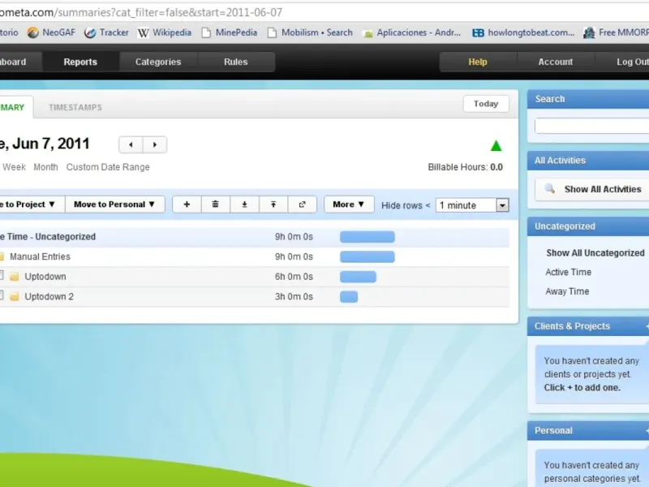The width and height of the screenshot is (649, 487).
Task: Open the Mobilism Search bookmark
Action: click(x=310, y=32)
